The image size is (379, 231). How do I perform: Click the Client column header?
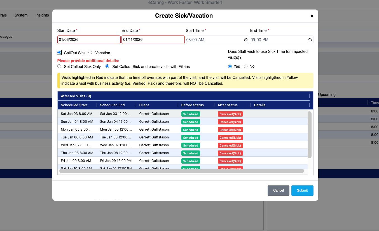pyautogui.click(x=144, y=105)
